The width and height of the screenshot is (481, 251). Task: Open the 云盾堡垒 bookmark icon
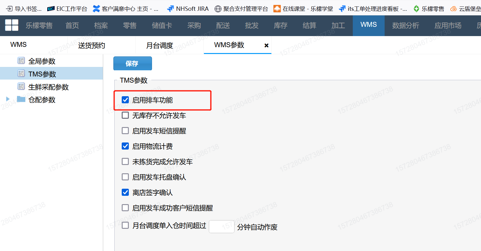454,9
